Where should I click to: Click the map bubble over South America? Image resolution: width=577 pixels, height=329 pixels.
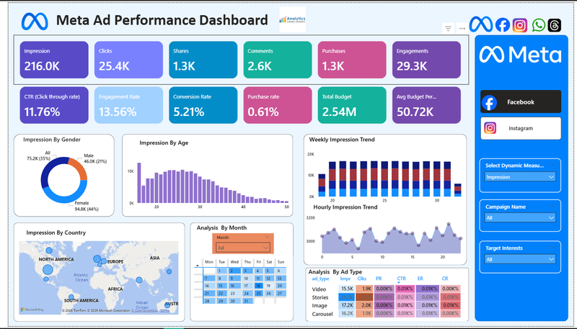click(x=71, y=297)
